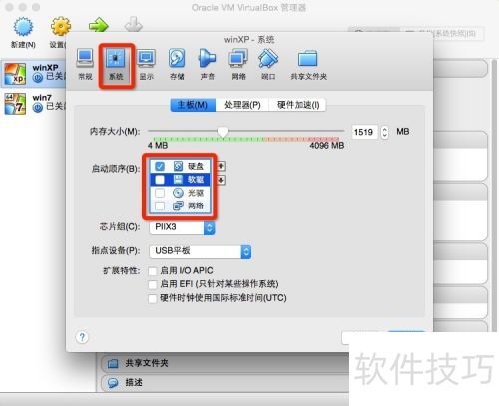
Task: Enable hardware clock UTC checkbox
Action: tap(153, 298)
